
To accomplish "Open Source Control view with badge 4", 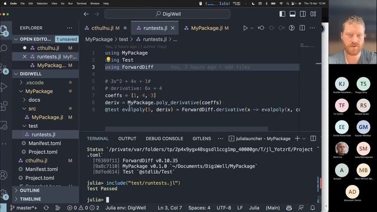I will pyautogui.click(x=4, y=68).
